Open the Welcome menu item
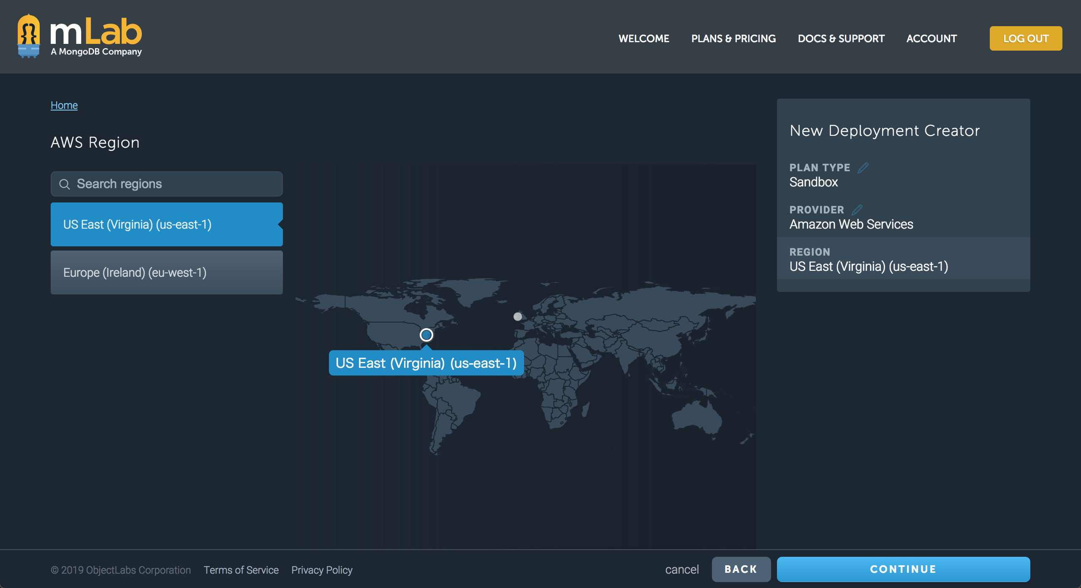This screenshot has height=588, width=1081. point(644,38)
